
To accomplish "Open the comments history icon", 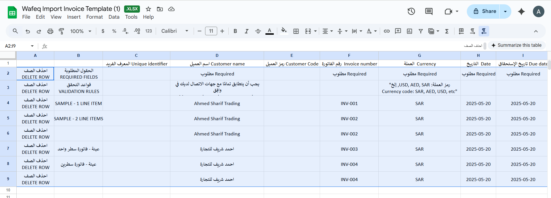I will pyautogui.click(x=429, y=11).
